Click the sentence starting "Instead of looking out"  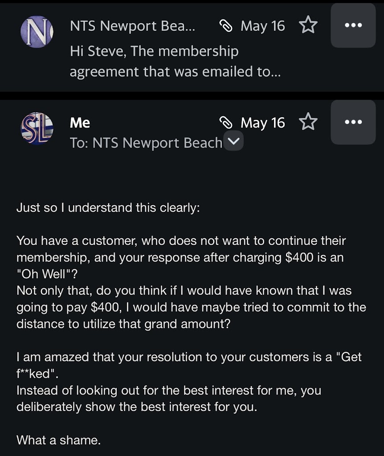[168, 391]
